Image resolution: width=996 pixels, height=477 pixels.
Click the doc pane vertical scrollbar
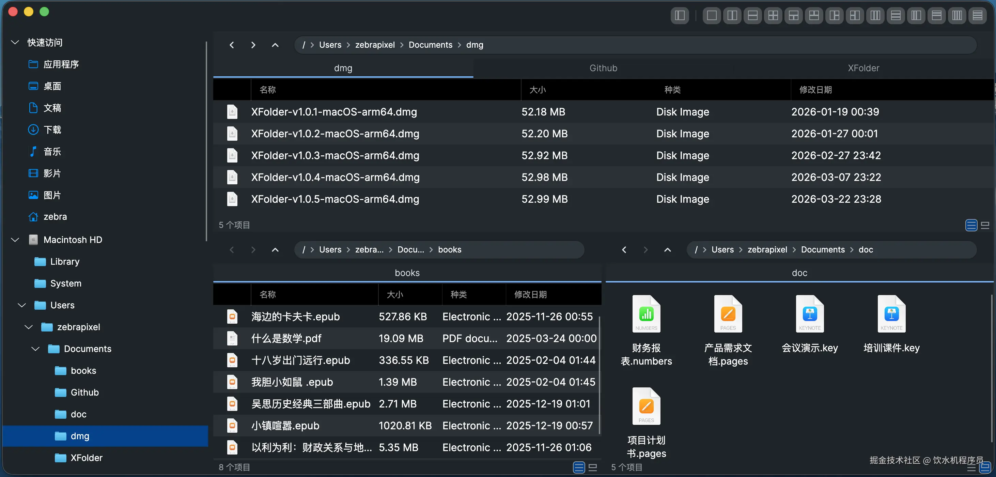992,368
